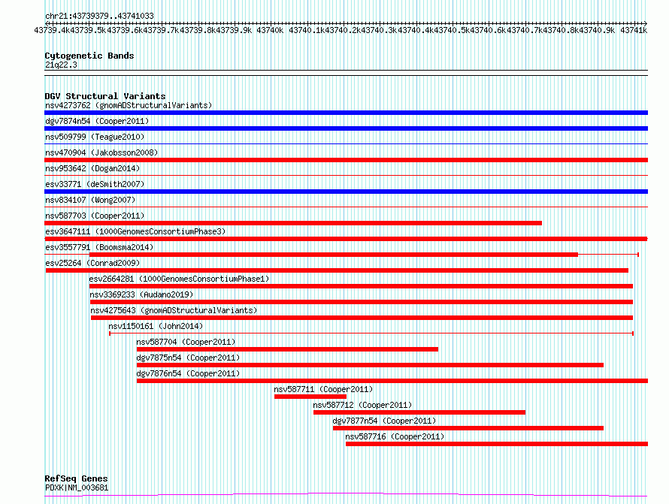
Task: Click short red bar under nsv587711
Action: [310, 397]
